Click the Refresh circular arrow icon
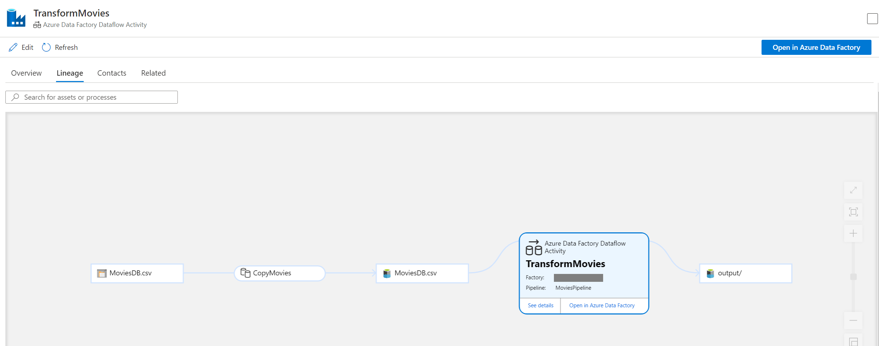Viewport: 879px width, 346px height. [x=46, y=47]
